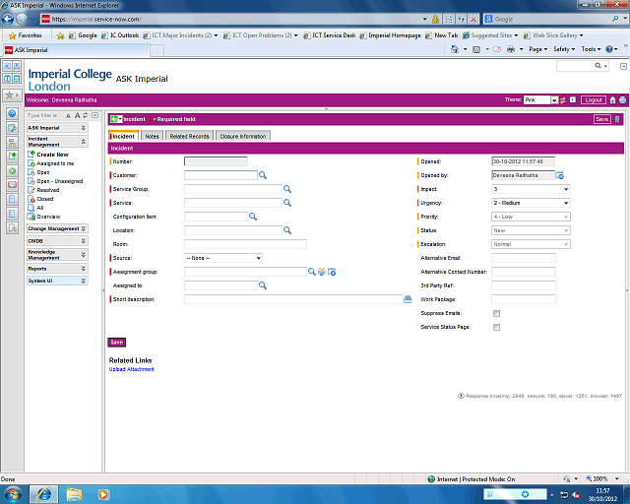
Task: Click the home icon beside Logout
Action: click(x=612, y=100)
